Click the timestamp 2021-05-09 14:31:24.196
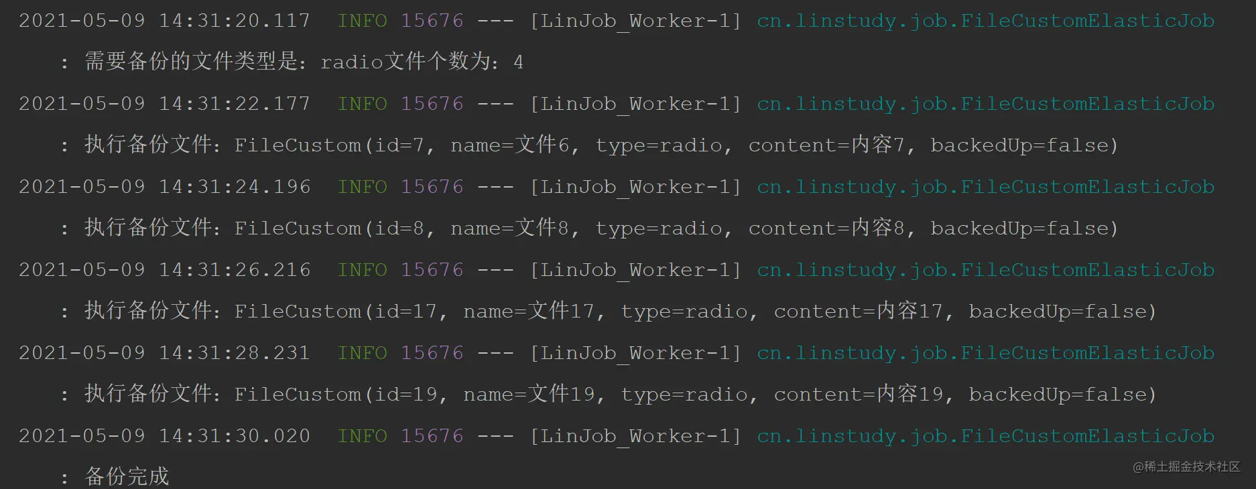The width and height of the screenshot is (1256, 489). (164, 187)
